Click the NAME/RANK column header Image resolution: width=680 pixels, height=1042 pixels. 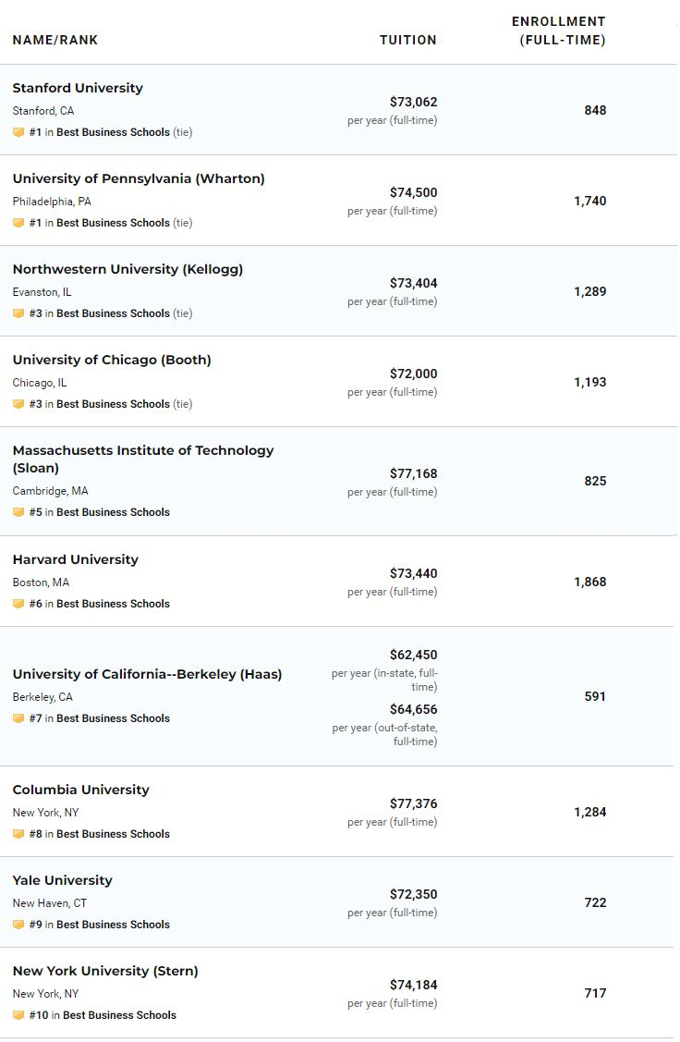click(x=55, y=40)
